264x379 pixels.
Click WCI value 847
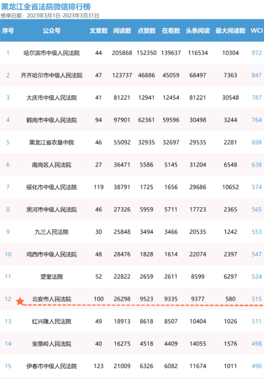pyautogui.click(x=256, y=75)
